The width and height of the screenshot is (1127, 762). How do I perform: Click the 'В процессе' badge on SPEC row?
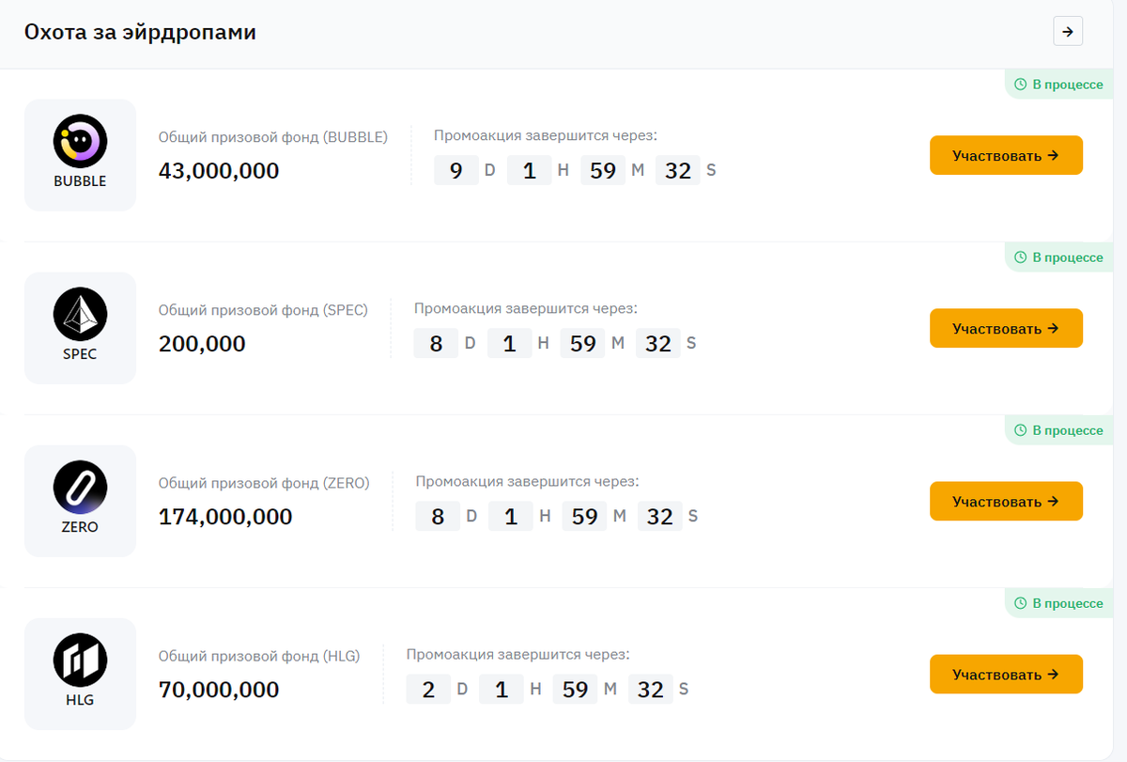click(x=1058, y=257)
